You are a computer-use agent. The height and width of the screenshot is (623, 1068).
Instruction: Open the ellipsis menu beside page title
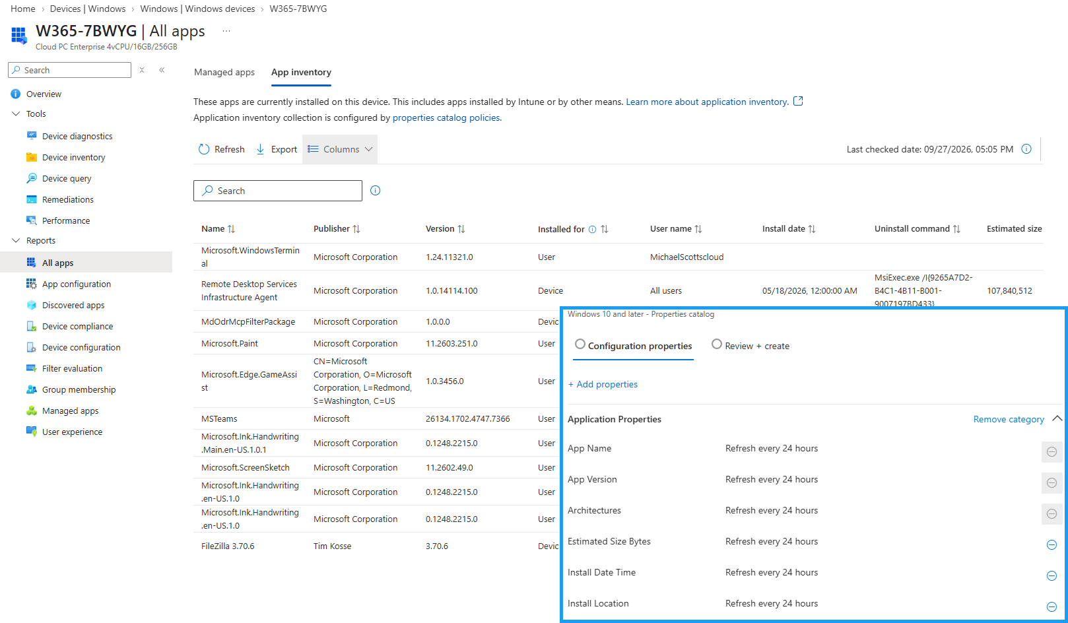coord(226,31)
